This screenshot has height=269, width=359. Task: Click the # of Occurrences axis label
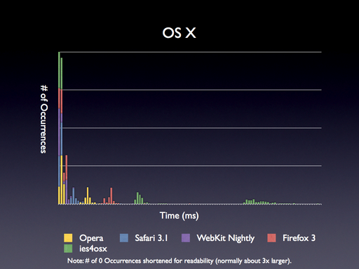[x=44, y=119]
